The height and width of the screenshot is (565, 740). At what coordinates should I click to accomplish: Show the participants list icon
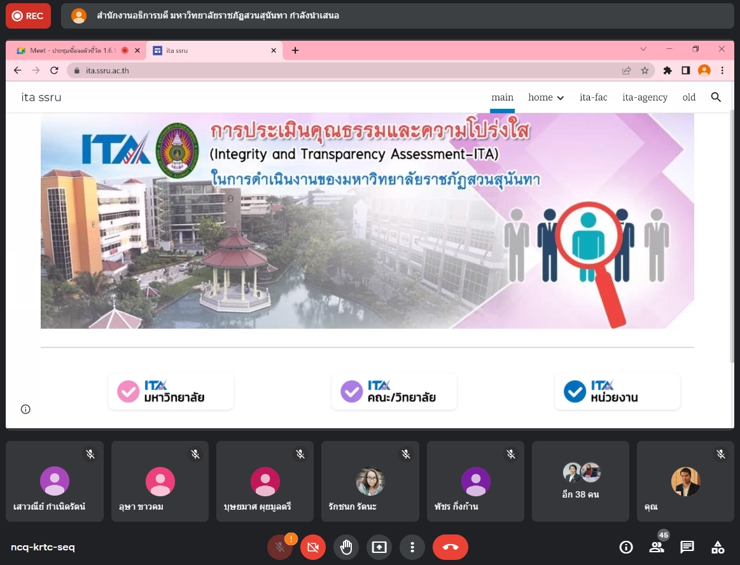[657, 547]
